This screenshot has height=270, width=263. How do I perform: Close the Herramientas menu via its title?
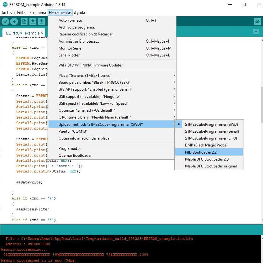pyautogui.click(x=60, y=12)
